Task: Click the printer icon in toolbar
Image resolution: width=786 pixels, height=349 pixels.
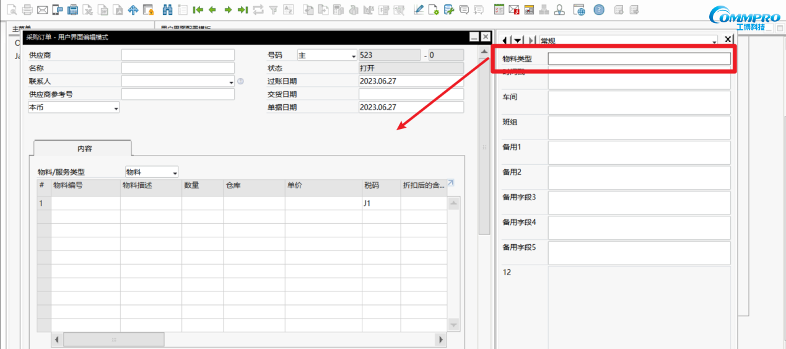Action: (x=27, y=10)
